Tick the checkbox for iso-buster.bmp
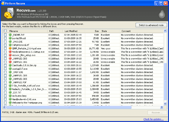Image resolution: width=169 pixels, height=122 pixels. (5, 96)
